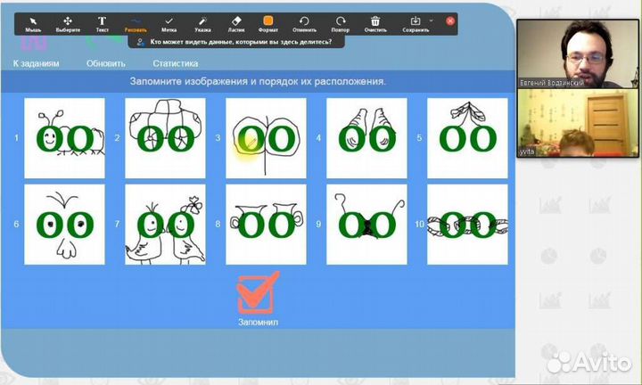Select the Рисовать drawing tool

tap(136, 22)
